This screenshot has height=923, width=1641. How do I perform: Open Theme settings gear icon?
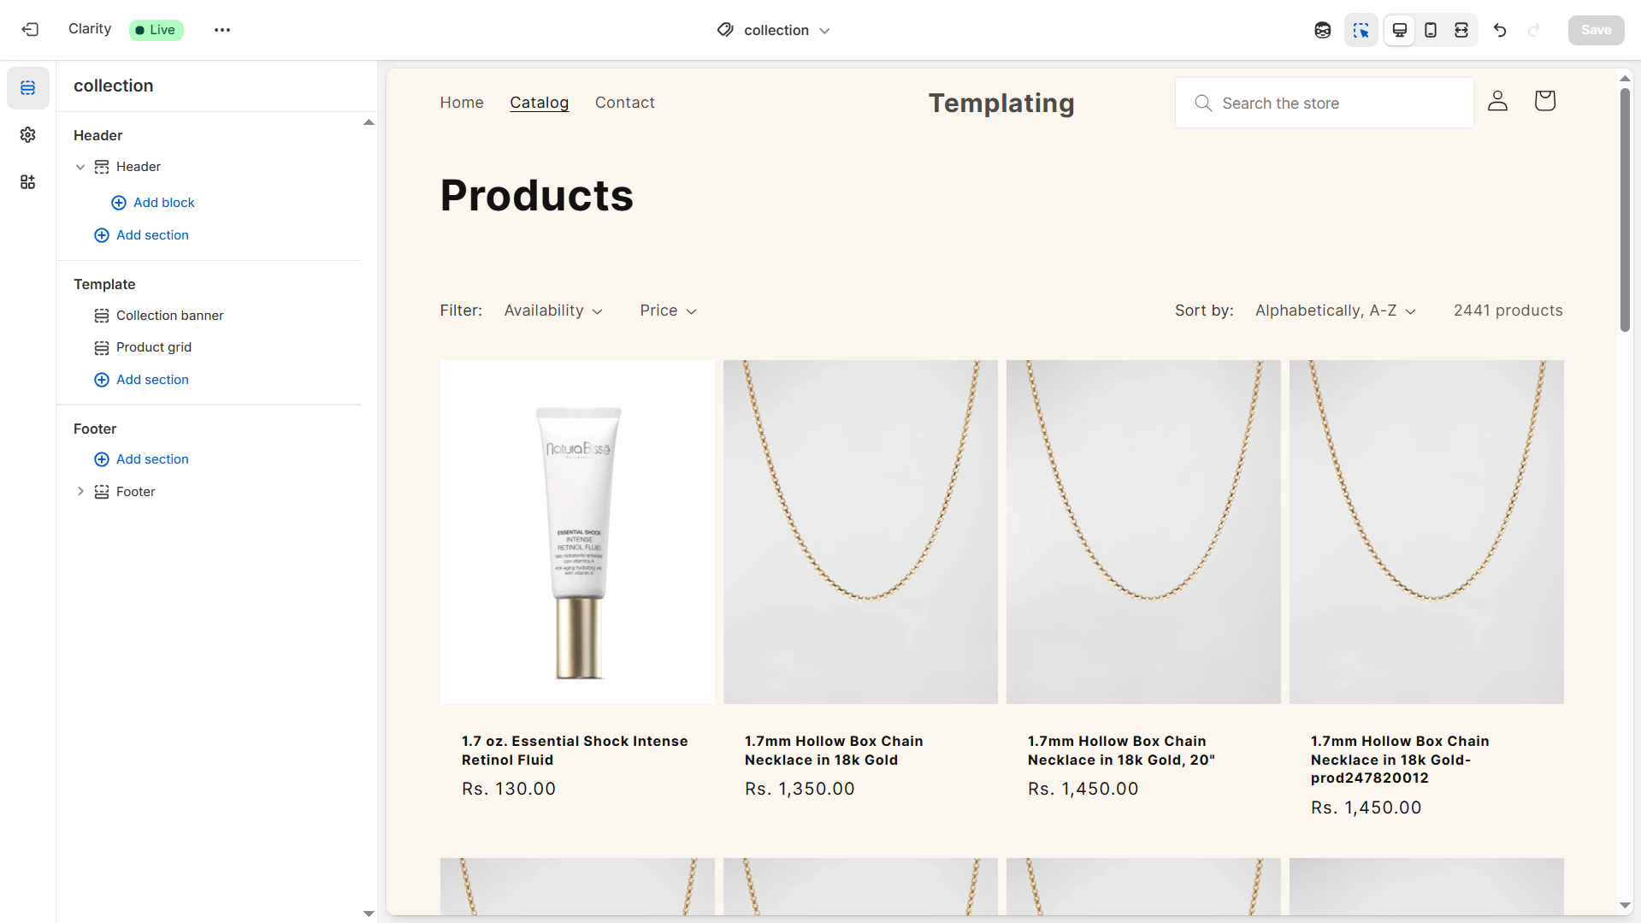[x=28, y=135]
